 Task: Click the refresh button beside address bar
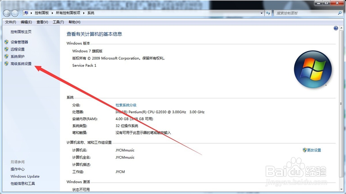coord(268,13)
